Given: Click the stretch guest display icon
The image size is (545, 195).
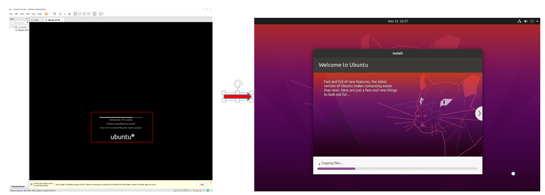Looking at the screenshot, I should pos(100,14).
